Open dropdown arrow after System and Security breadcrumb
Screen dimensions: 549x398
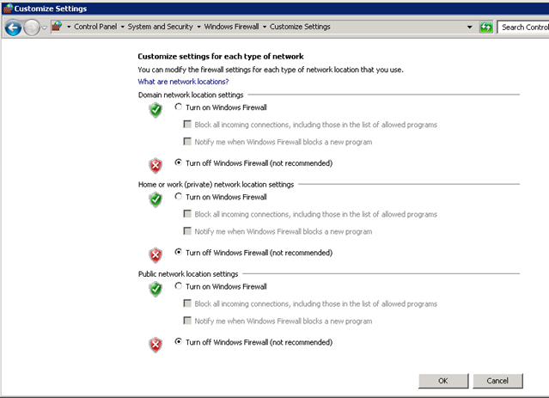click(x=198, y=27)
